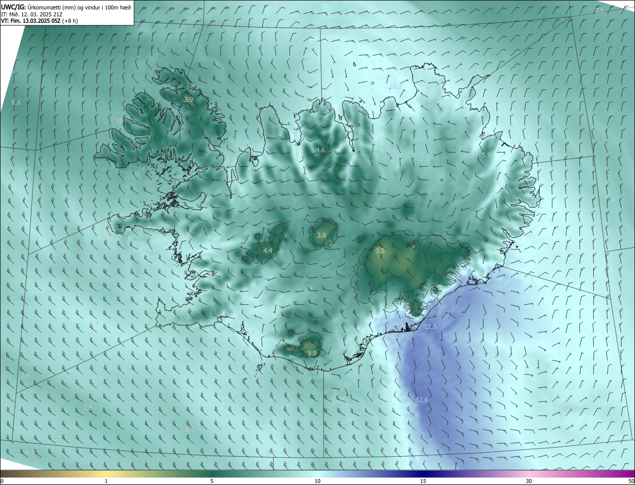Click the map title "UWC/IG: Úrkomumætti (mm) og vindur"
This screenshot has height=485, width=635.
point(66,7)
